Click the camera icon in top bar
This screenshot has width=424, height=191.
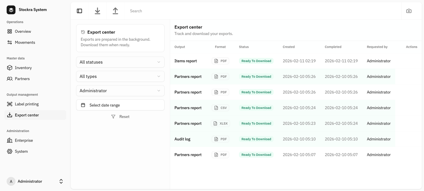click(409, 11)
